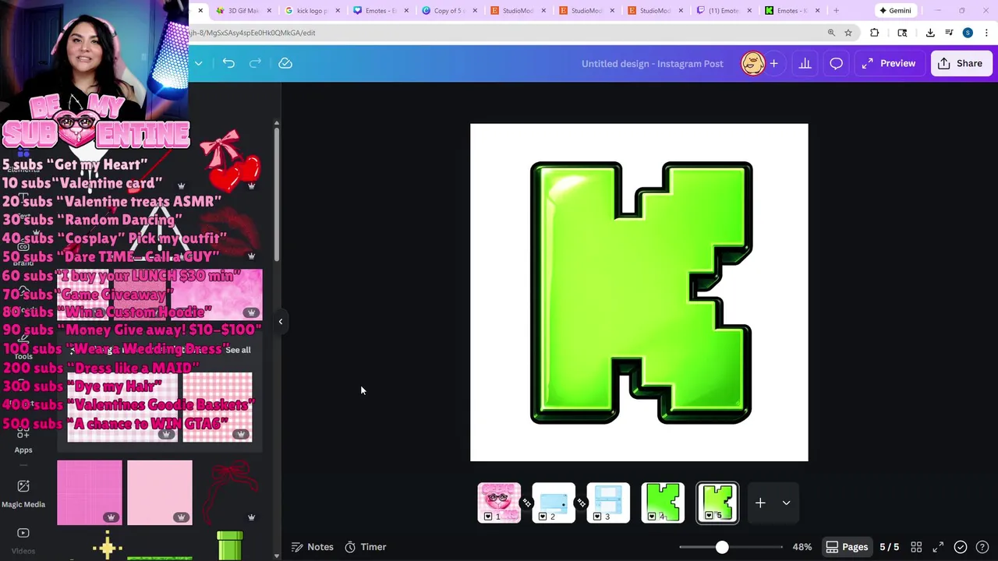Enter fullscreen present mode
This screenshot has width=998, height=561.
tap(939, 547)
